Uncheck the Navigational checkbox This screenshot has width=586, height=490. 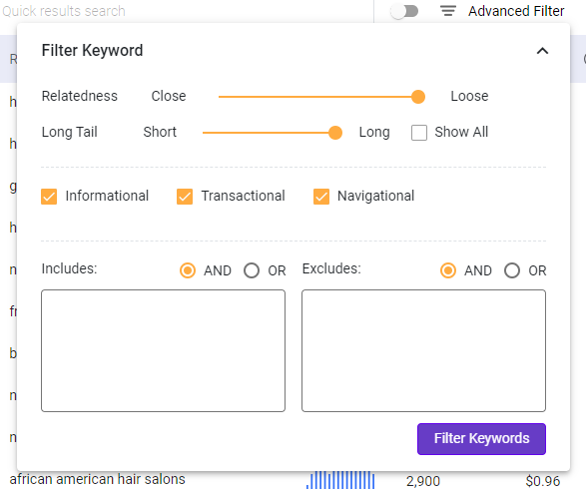[x=321, y=197]
